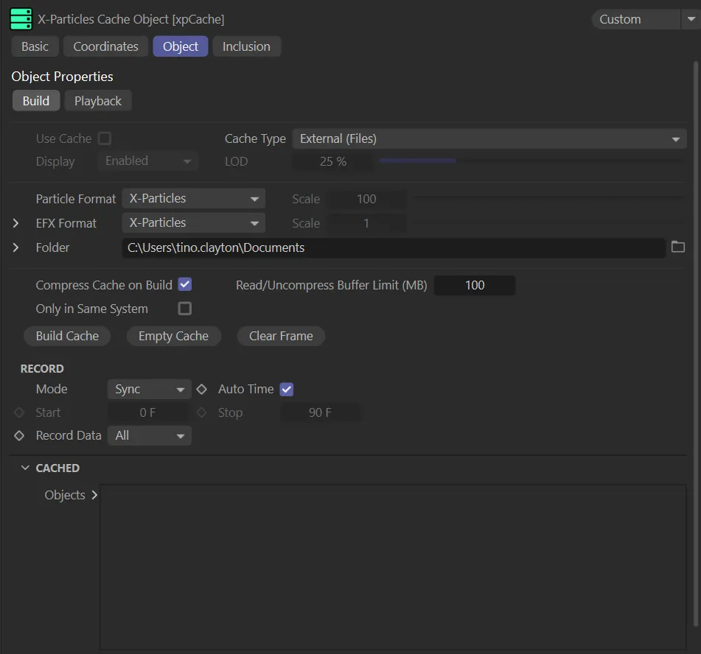Open the record Mode Sync dropdown

pos(149,390)
